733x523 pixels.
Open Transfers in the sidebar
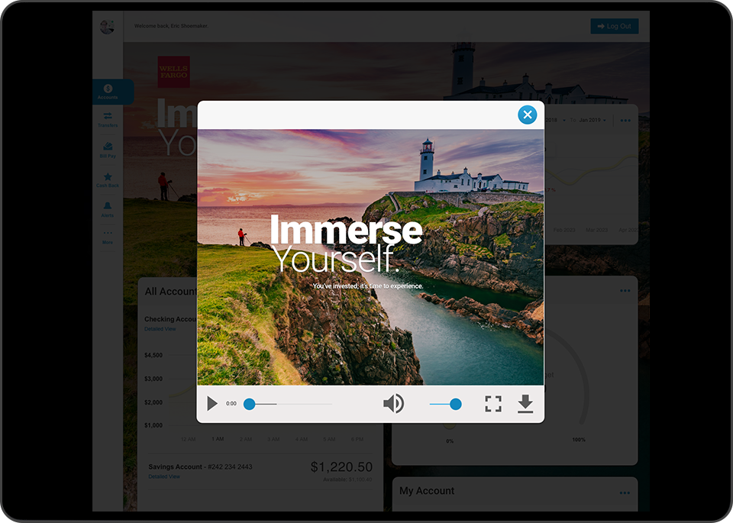(108, 120)
